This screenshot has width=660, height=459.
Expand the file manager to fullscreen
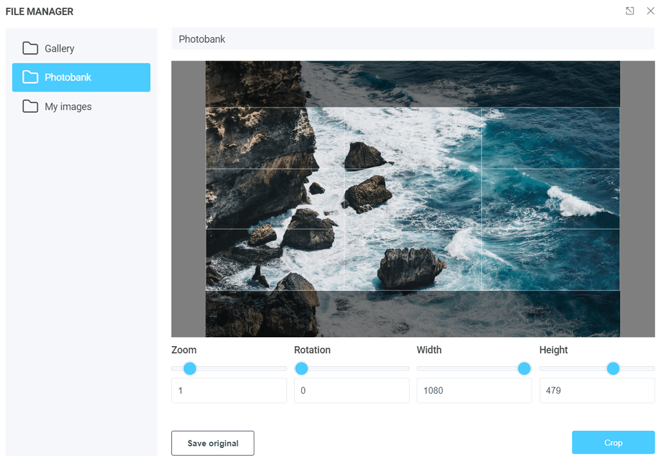630,11
